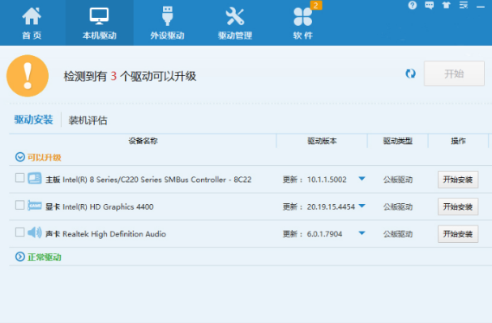Select the 驱动安装 sub-tab
The image size is (492, 323).
click(x=33, y=120)
